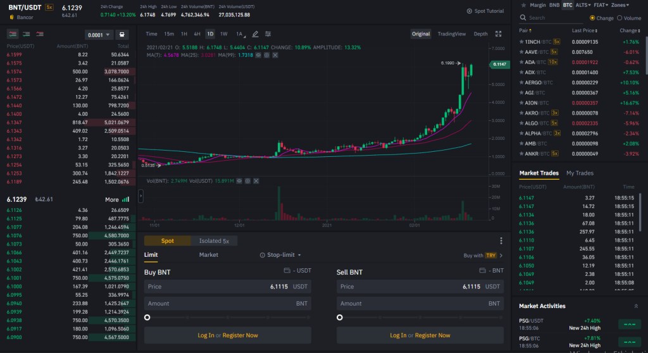This screenshot has height=353, width=648.
Task: Click the Buy BNT amount slider handle
Action: 147,318
